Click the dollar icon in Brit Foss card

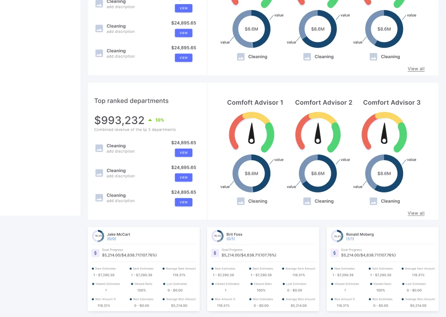click(215, 253)
